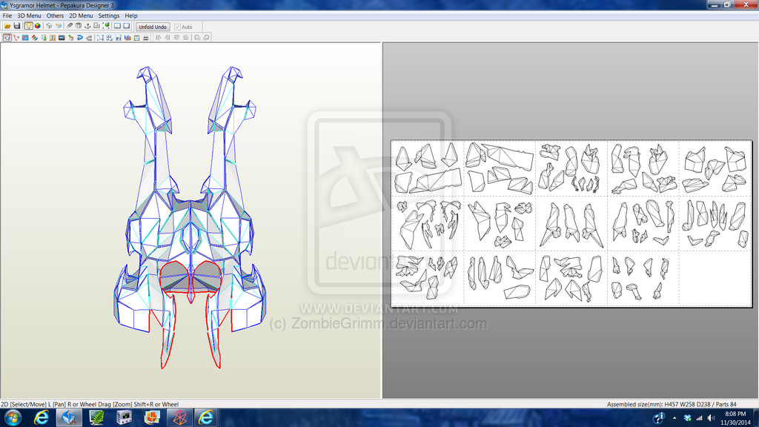Open the File menu
This screenshot has height=427, width=759.
pyautogui.click(x=7, y=16)
